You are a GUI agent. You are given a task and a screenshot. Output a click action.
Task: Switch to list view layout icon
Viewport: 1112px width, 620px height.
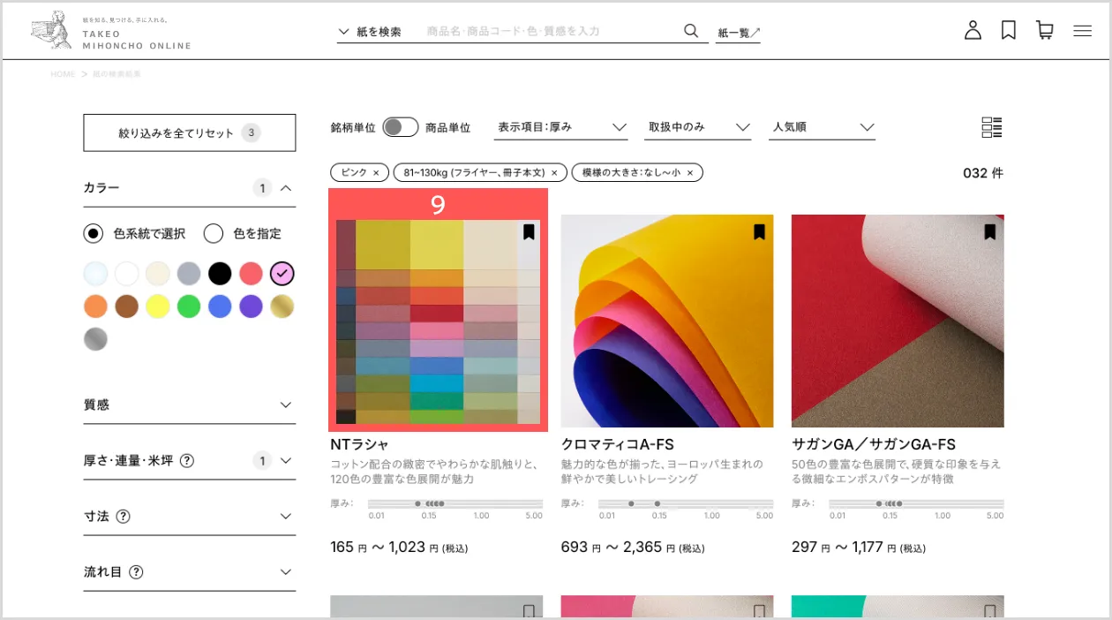992,127
